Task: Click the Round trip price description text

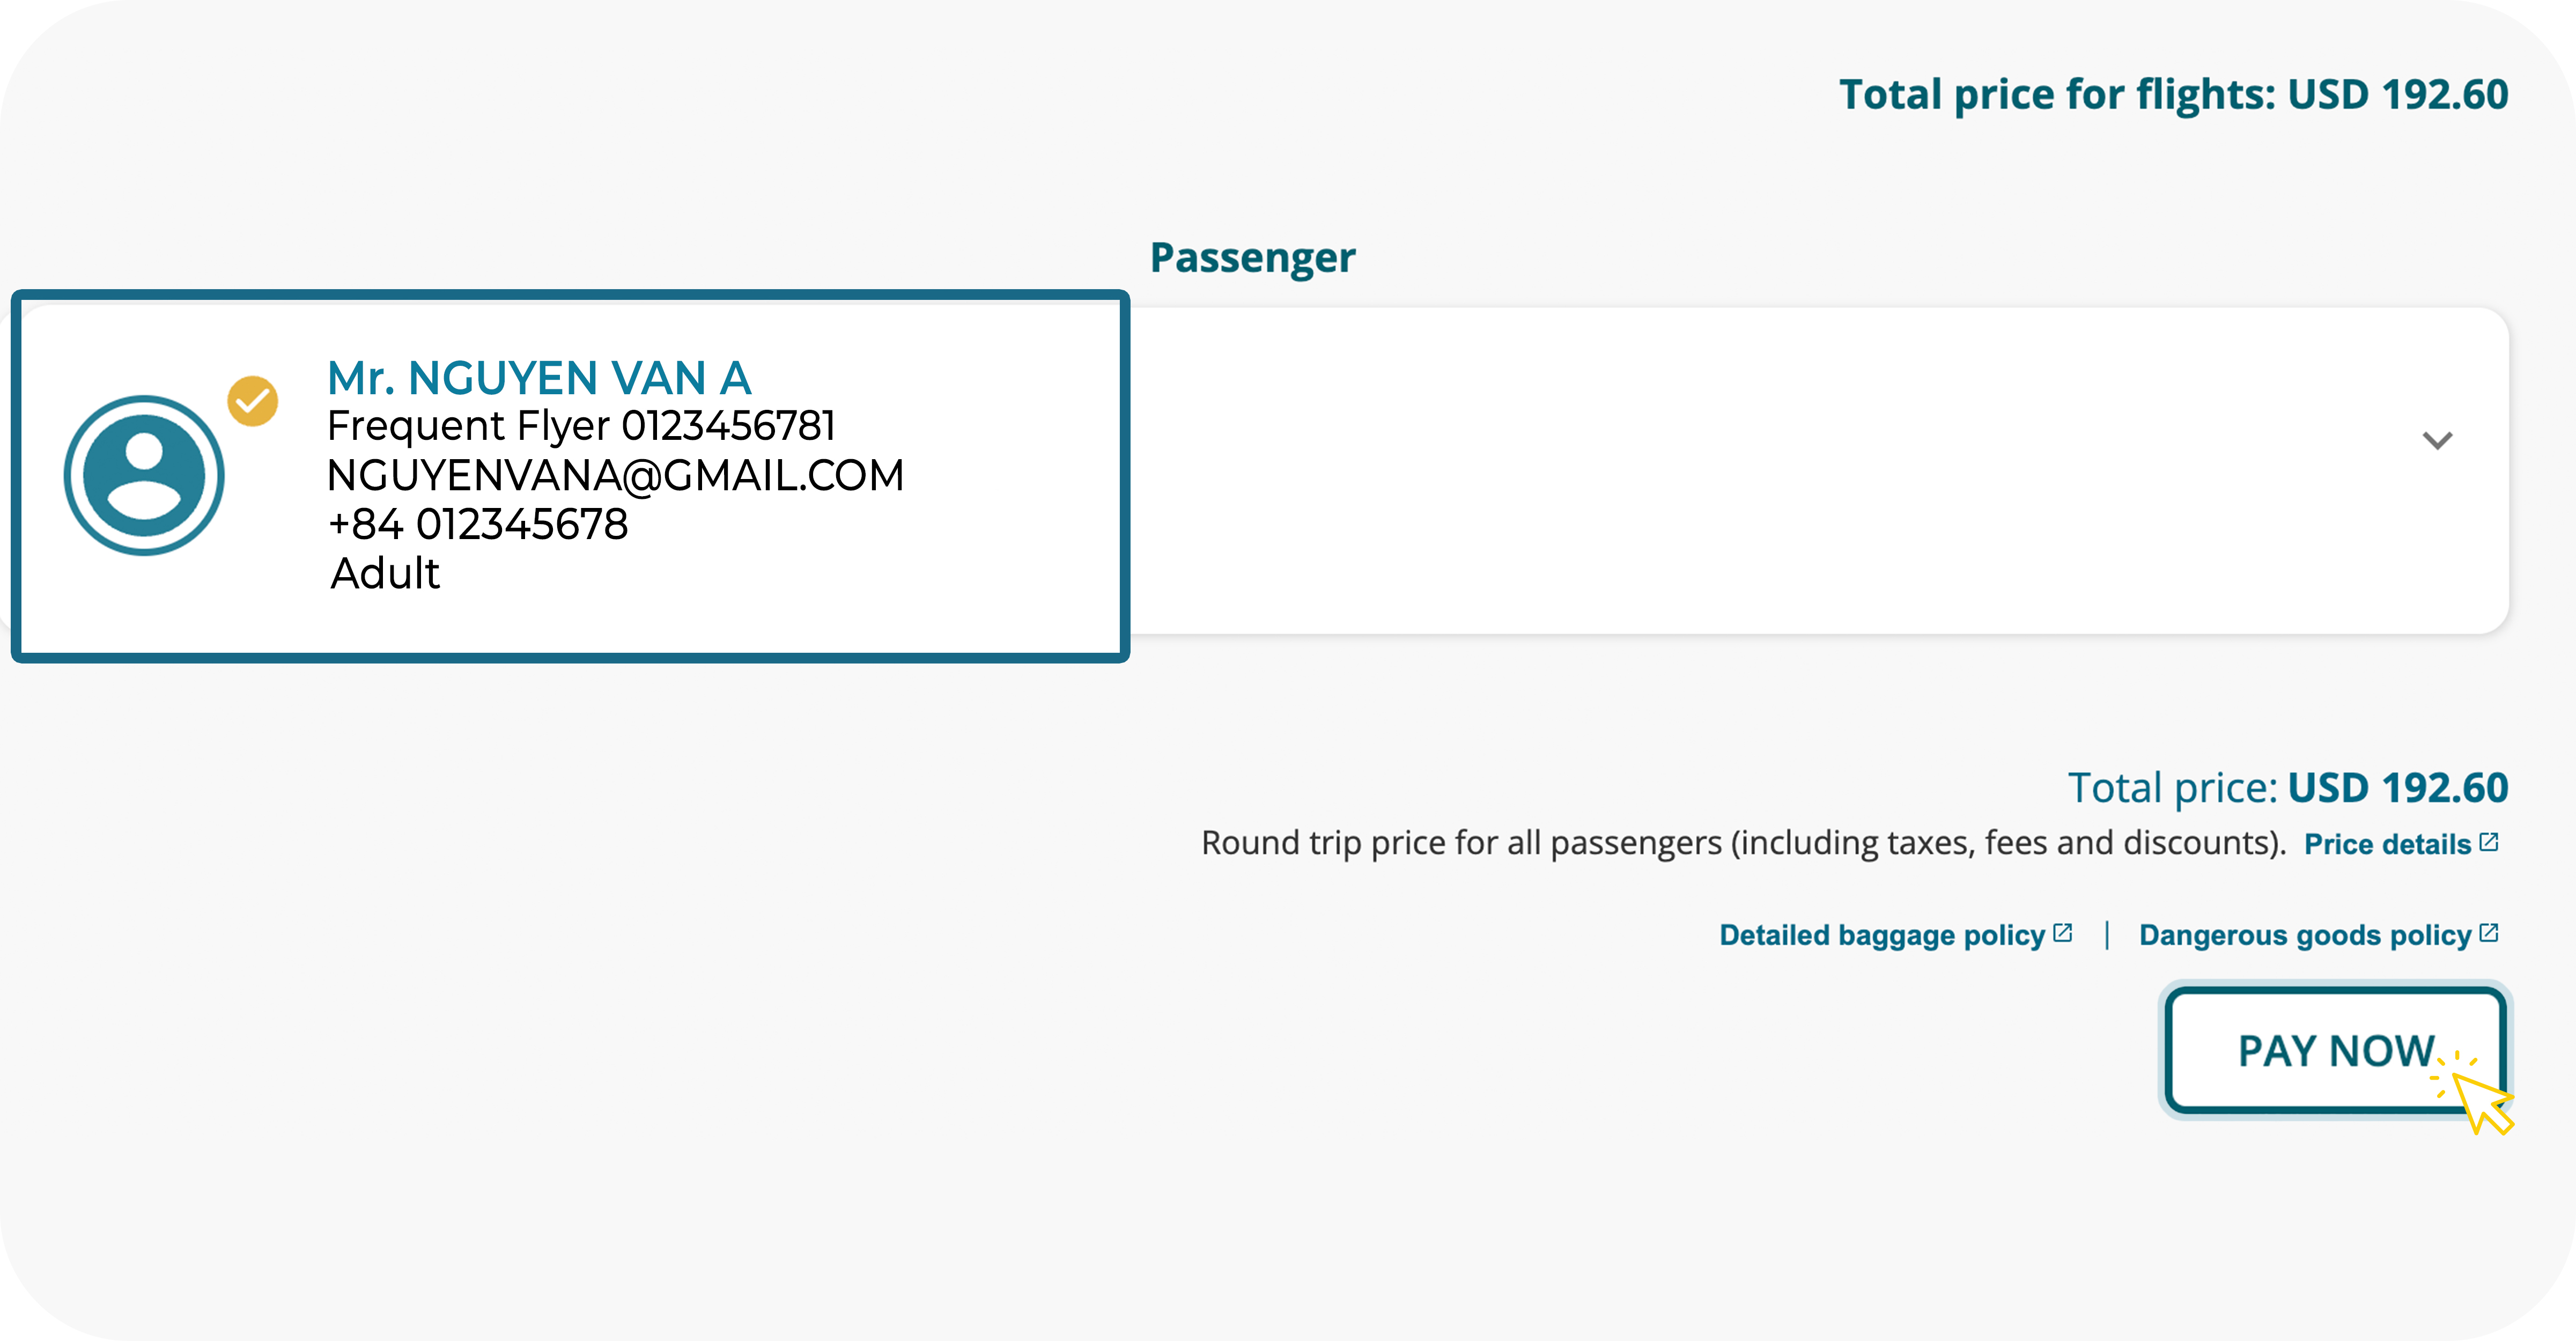Action: 1743,843
